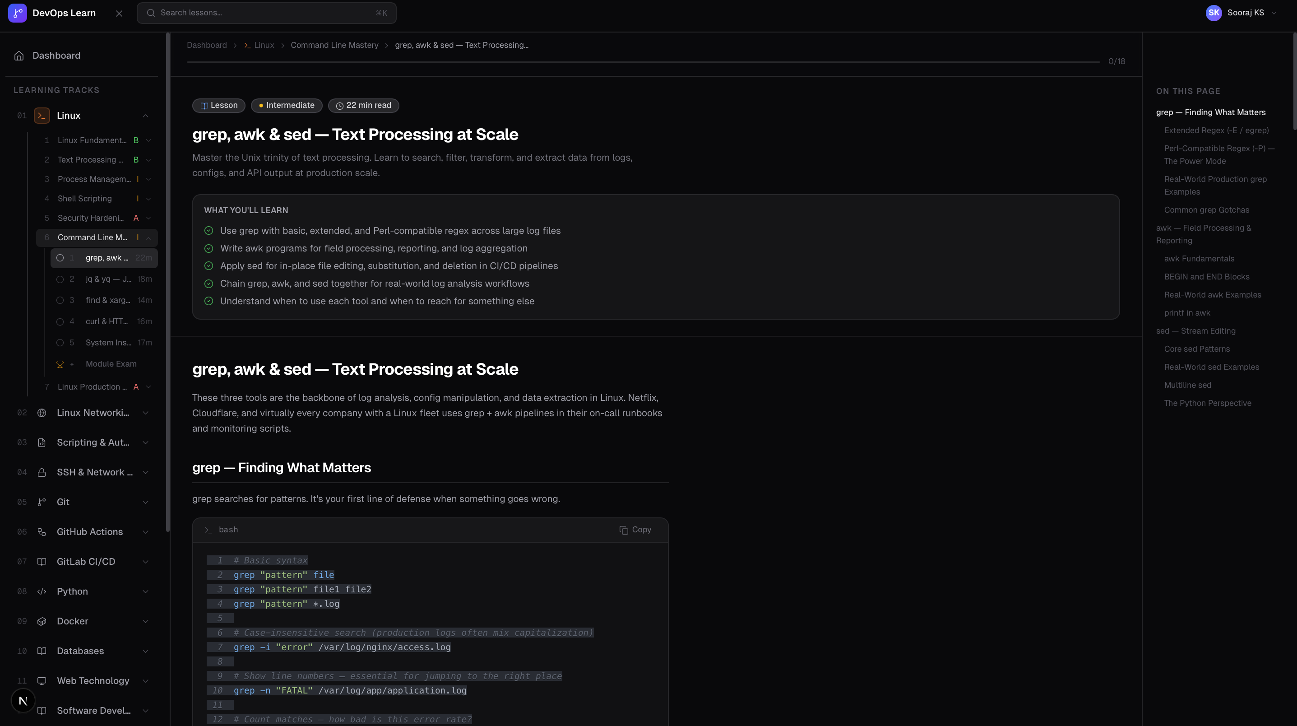Go to Dashboard breadcrumb link
Screen dimensions: 1297x726
(207, 45)
